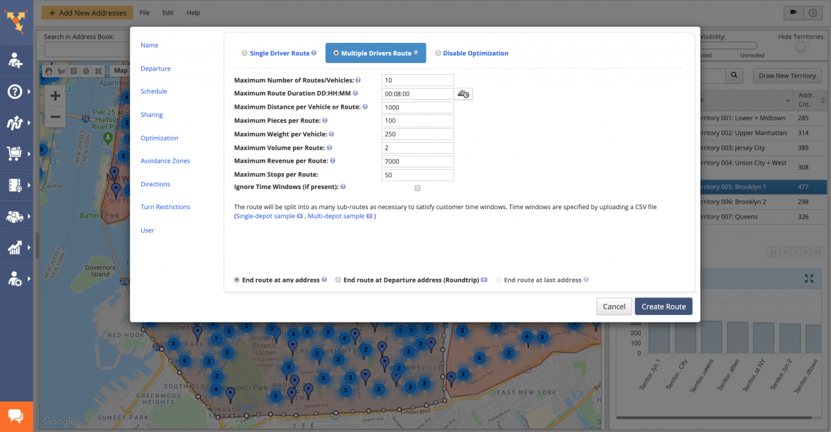The width and height of the screenshot is (831, 432).
Task: Open the Single-depot sample link
Action: [x=265, y=217]
